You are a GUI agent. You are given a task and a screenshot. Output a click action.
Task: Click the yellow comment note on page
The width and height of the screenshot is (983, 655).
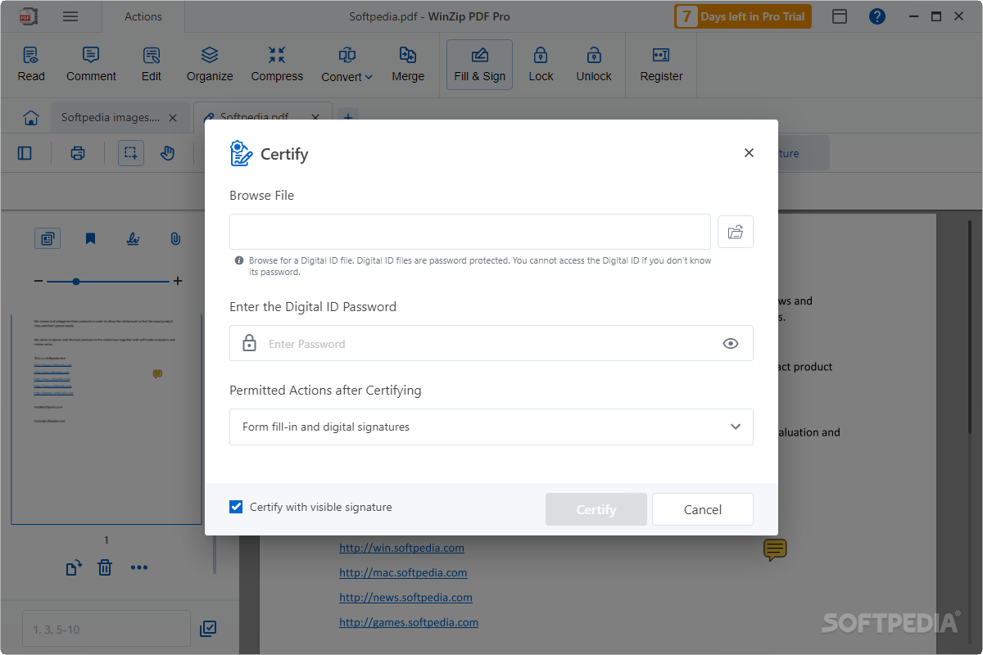775,549
